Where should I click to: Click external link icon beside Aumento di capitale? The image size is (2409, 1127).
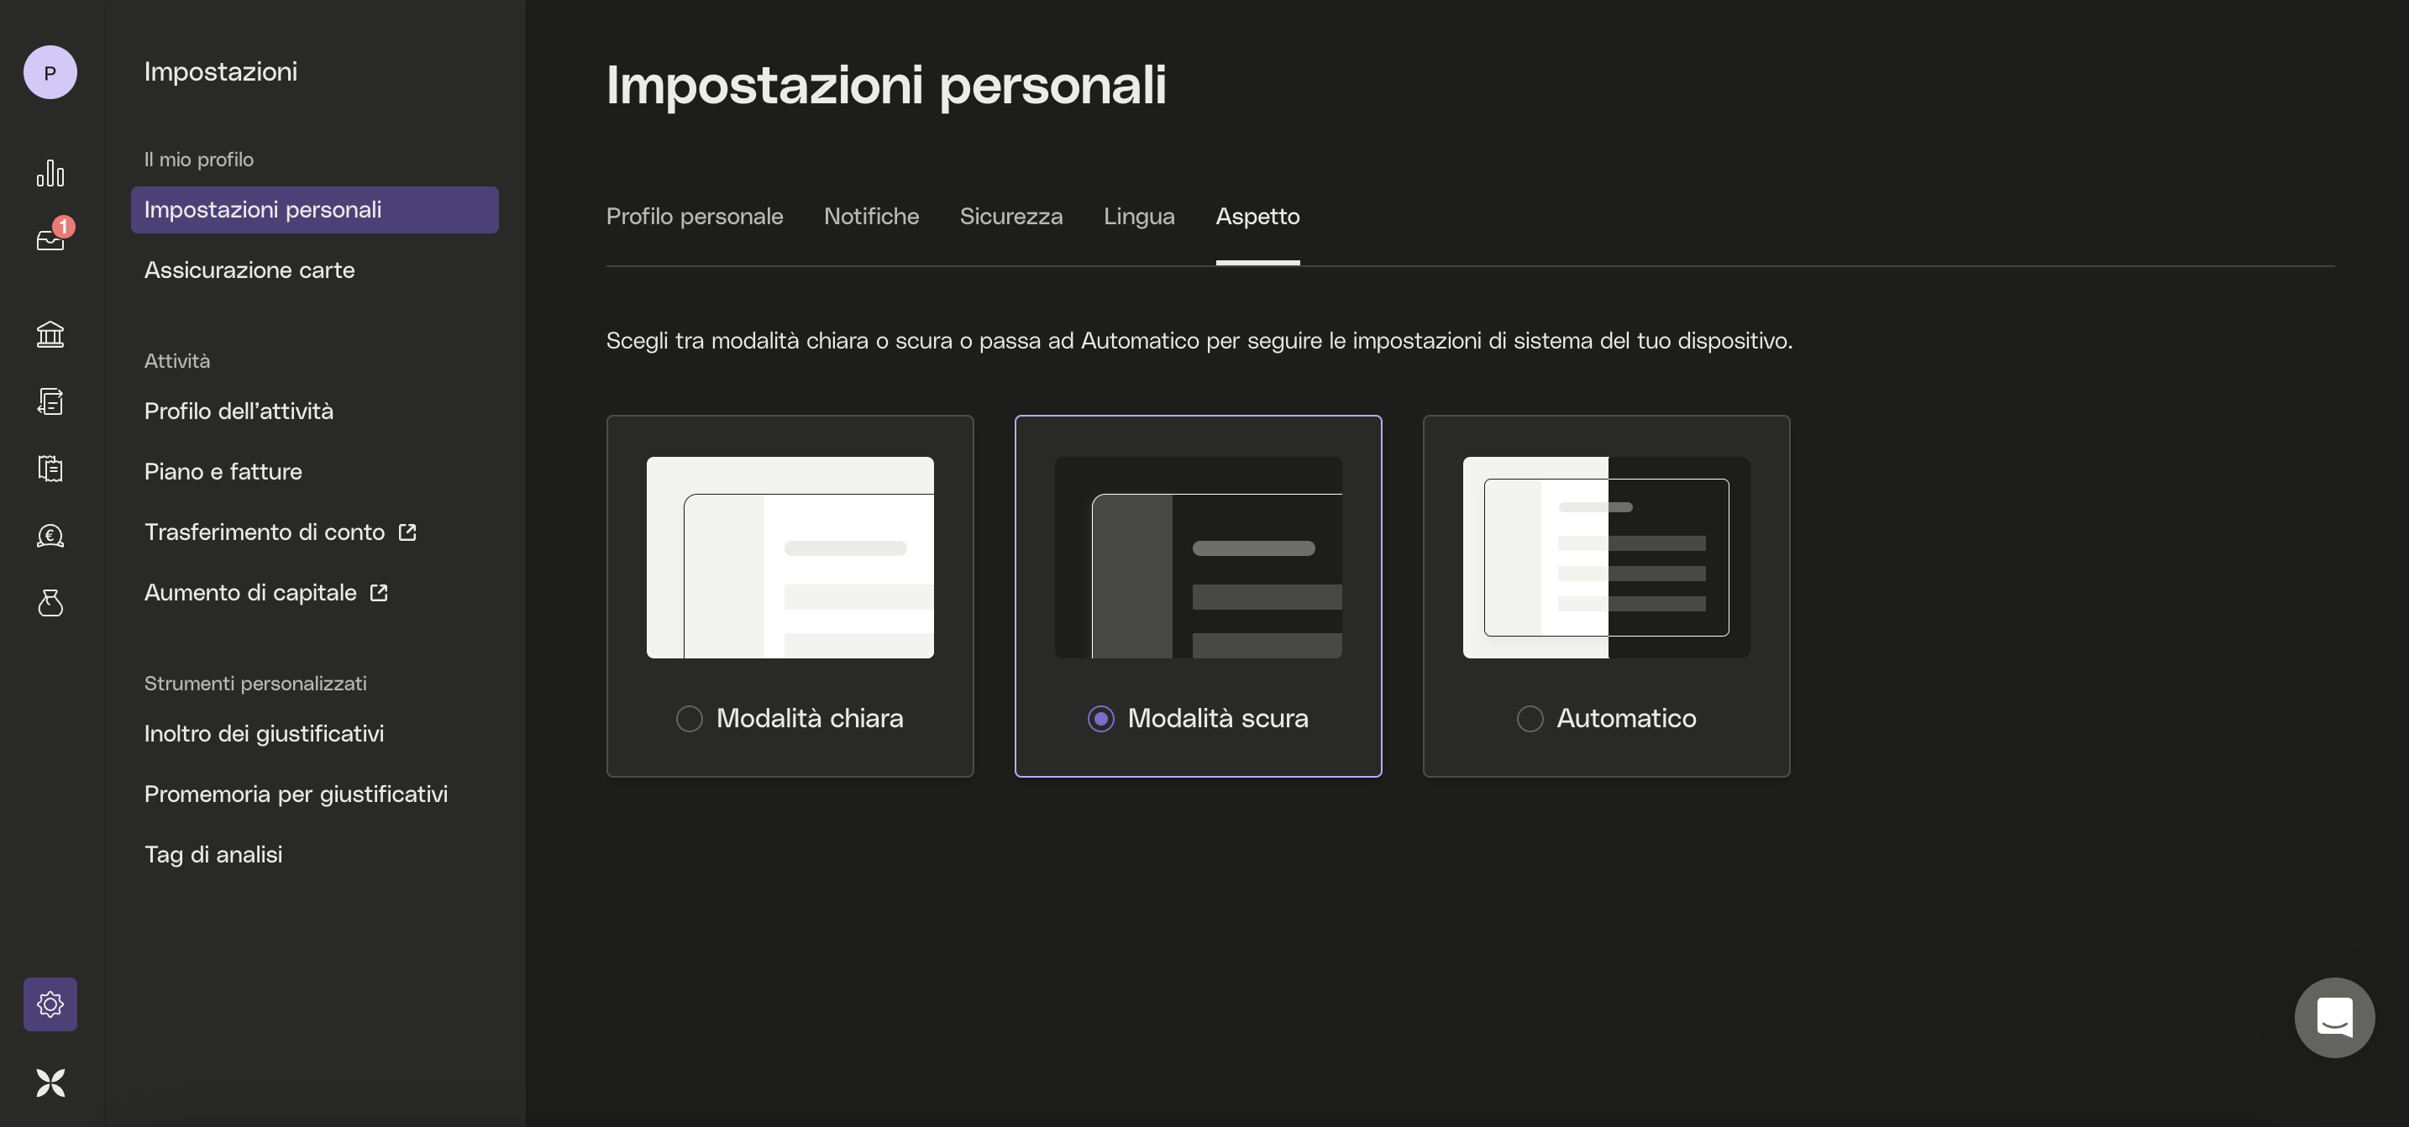(x=379, y=593)
